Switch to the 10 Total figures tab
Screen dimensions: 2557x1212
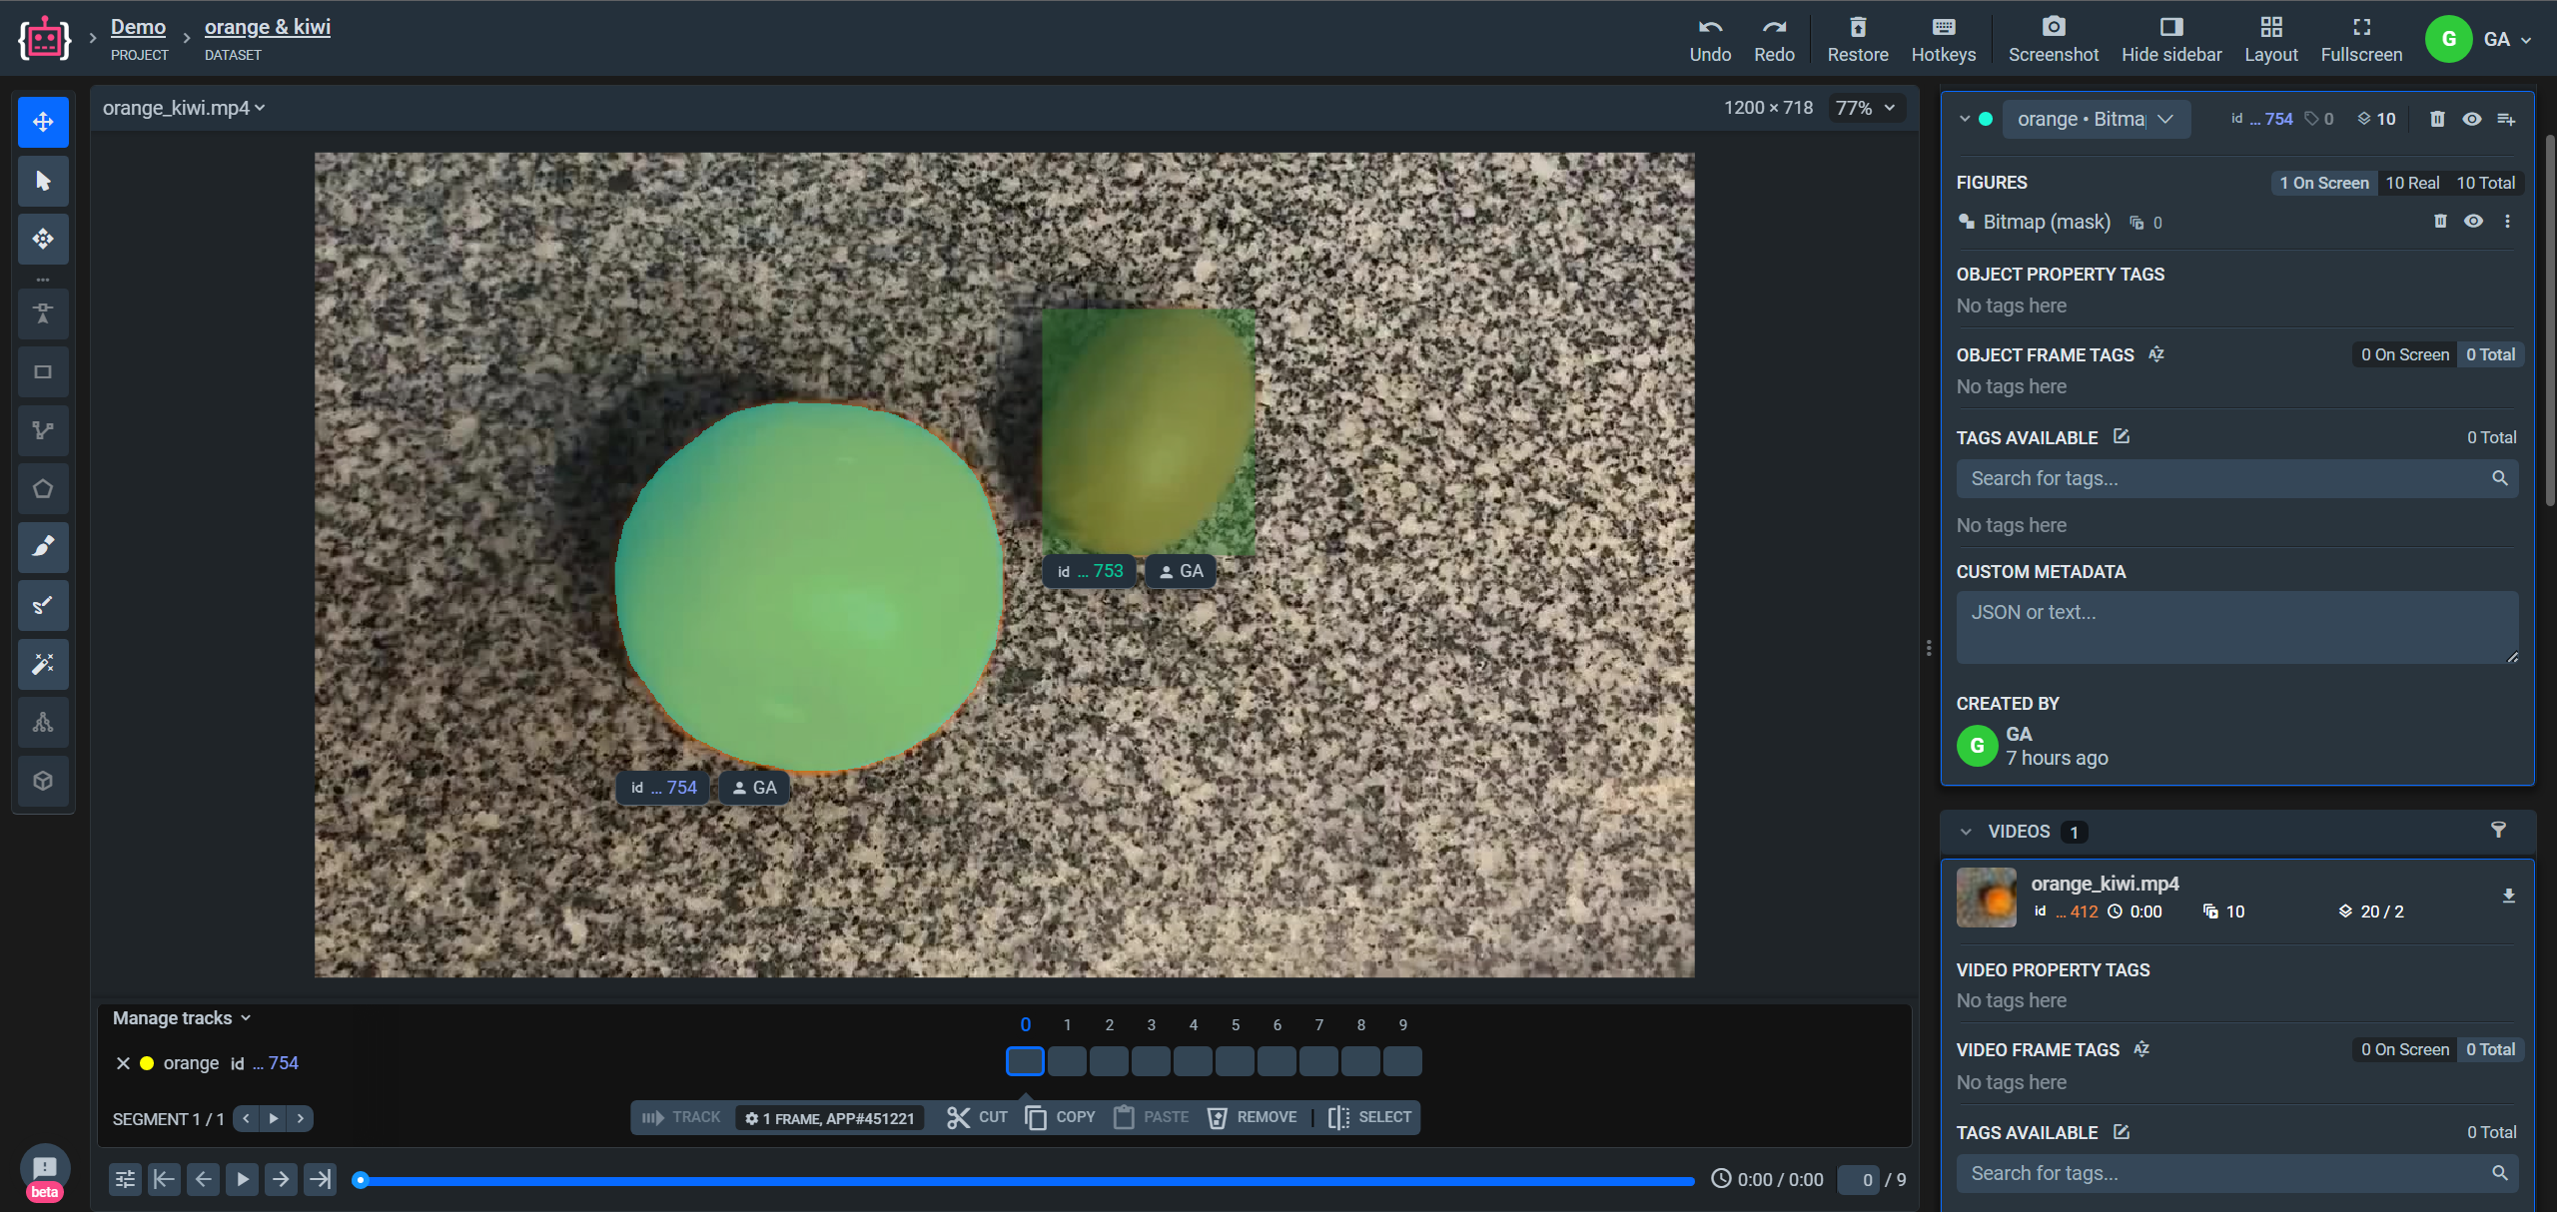(2485, 183)
